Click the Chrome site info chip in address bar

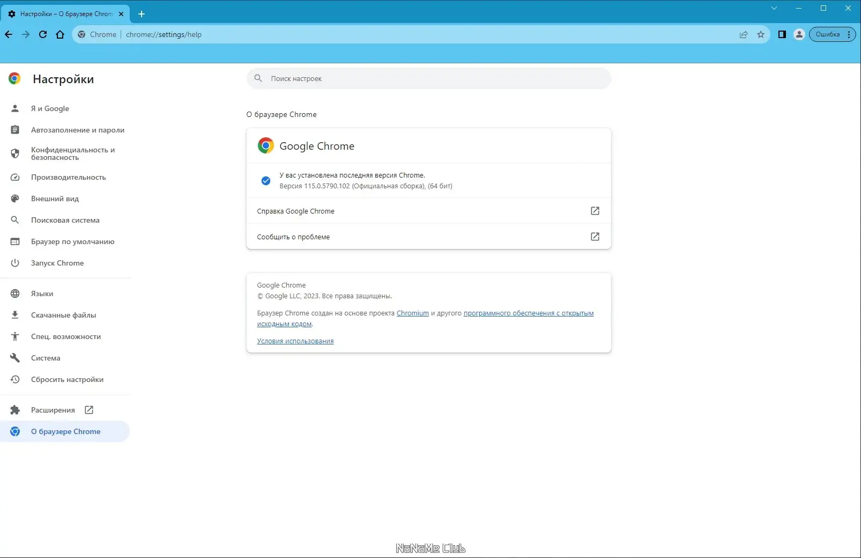click(97, 34)
